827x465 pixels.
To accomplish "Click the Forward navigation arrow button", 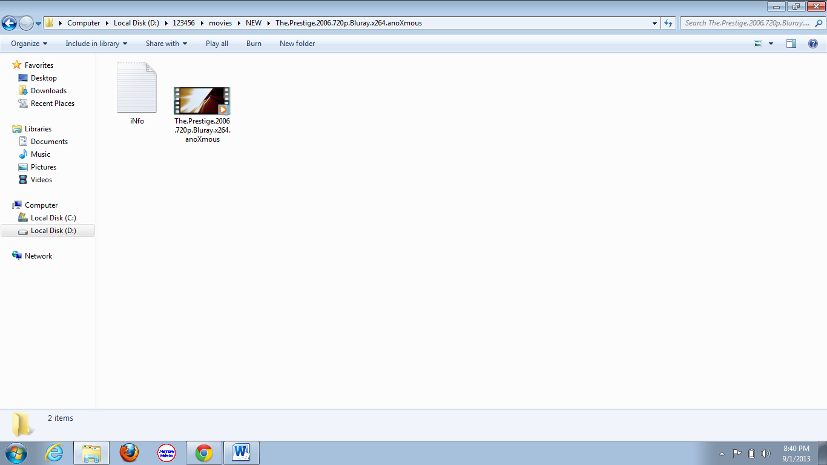I will (x=26, y=23).
